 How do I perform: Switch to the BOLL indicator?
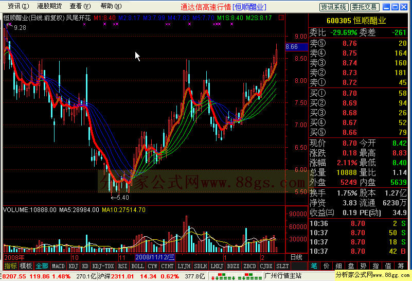[138, 266]
